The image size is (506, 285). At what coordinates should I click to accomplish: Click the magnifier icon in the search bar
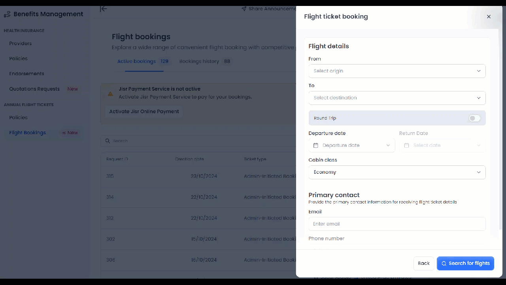(x=107, y=141)
